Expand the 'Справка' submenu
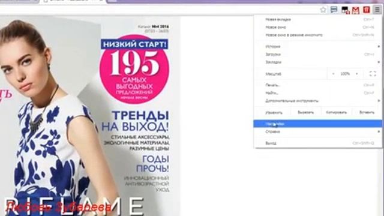The width and height of the screenshot is (384, 216). coord(317,132)
